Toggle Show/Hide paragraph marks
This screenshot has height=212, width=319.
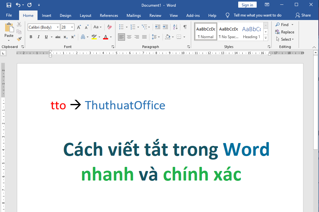[x=185, y=27]
